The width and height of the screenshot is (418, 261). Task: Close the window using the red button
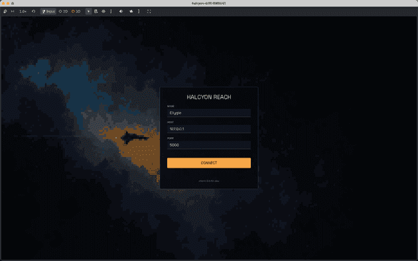tap(3, 3)
